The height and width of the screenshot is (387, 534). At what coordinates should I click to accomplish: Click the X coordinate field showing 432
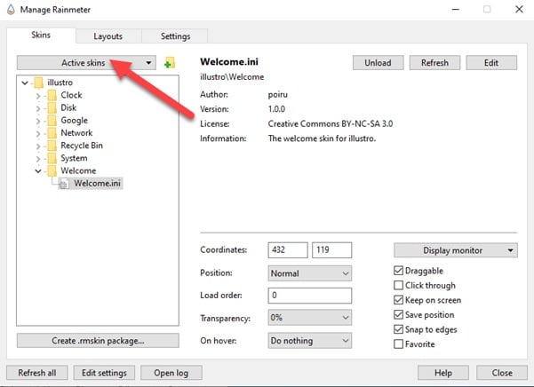[x=288, y=250]
